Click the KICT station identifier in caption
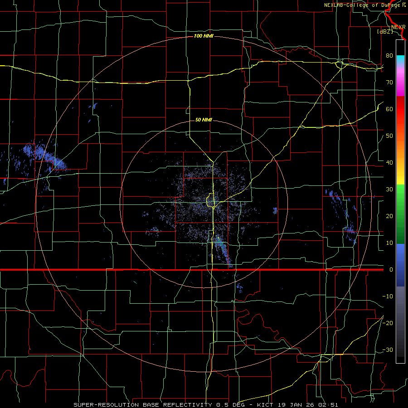This screenshot has height=408, width=408. click(265, 405)
